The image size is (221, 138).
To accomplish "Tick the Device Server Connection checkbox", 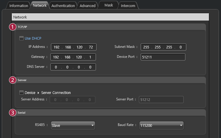I will (21, 92).
